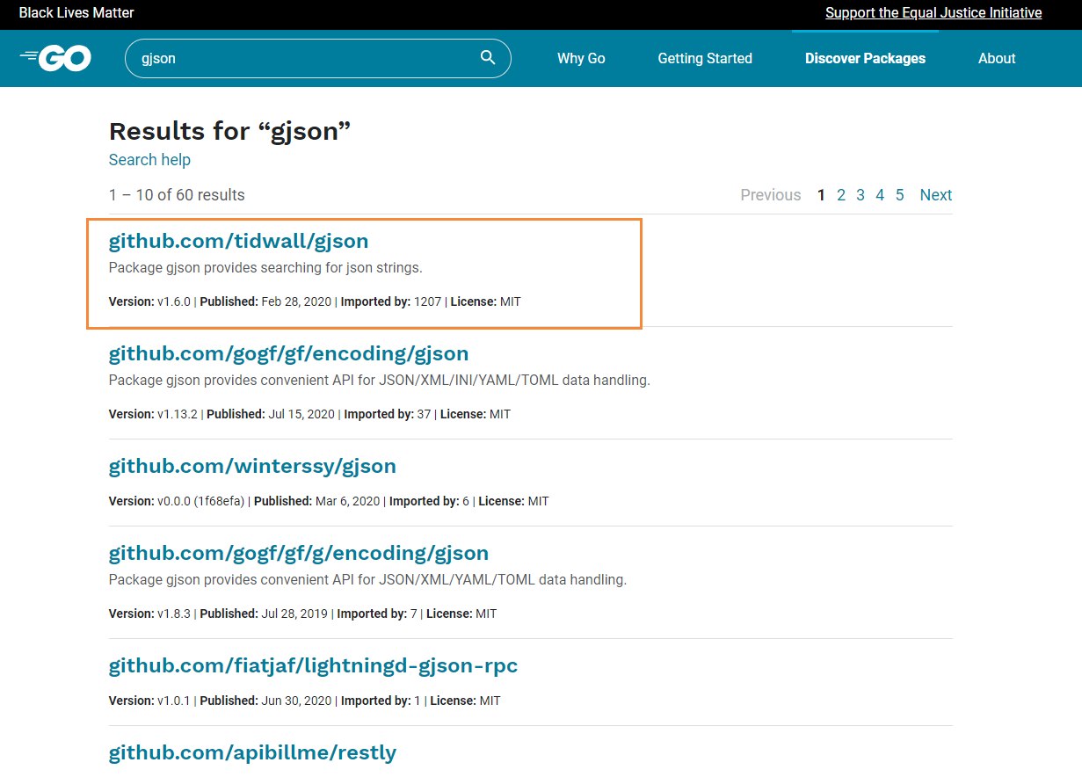
Task: Open github.com/tidwall/gjson package result
Action: [238, 241]
